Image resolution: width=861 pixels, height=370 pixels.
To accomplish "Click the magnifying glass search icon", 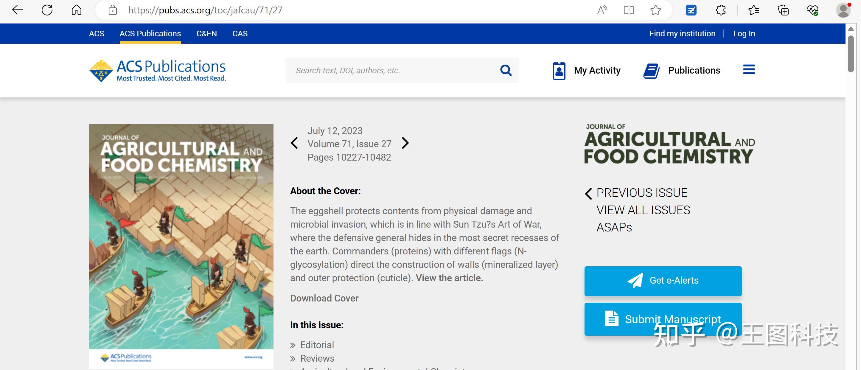I will tap(505, 70).
